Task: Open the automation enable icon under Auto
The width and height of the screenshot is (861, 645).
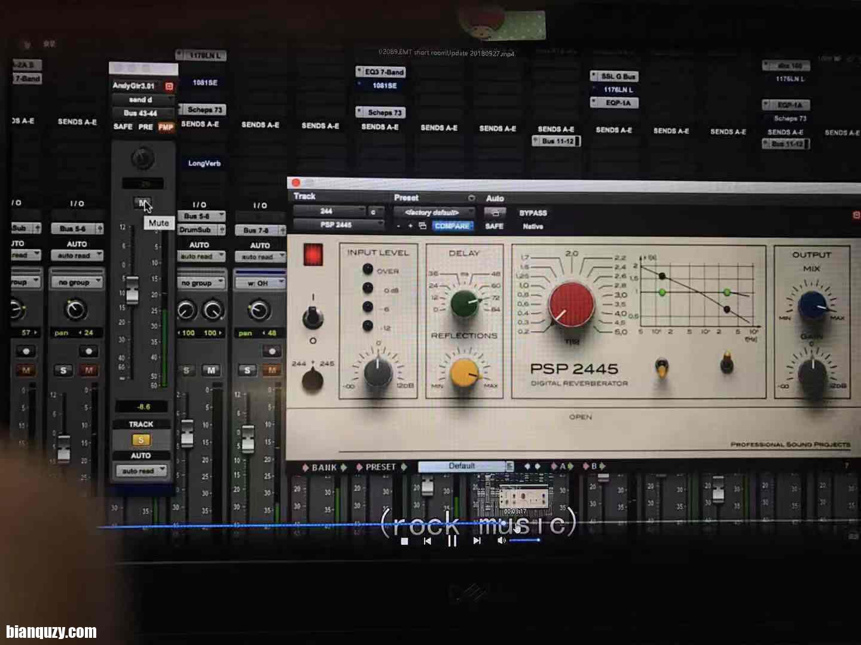Action: click(x=494, y=213)
